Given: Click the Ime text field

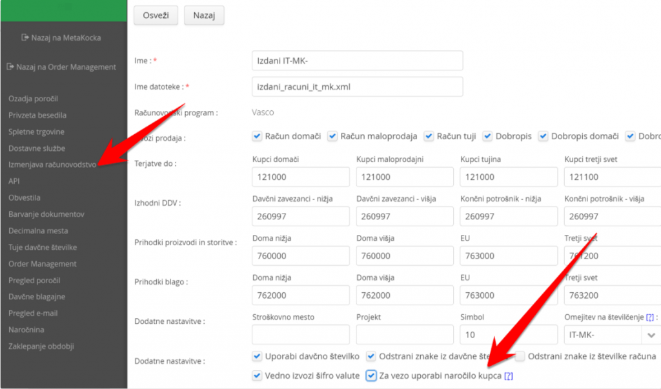Looking at the screenshot, I should point(358,61).
